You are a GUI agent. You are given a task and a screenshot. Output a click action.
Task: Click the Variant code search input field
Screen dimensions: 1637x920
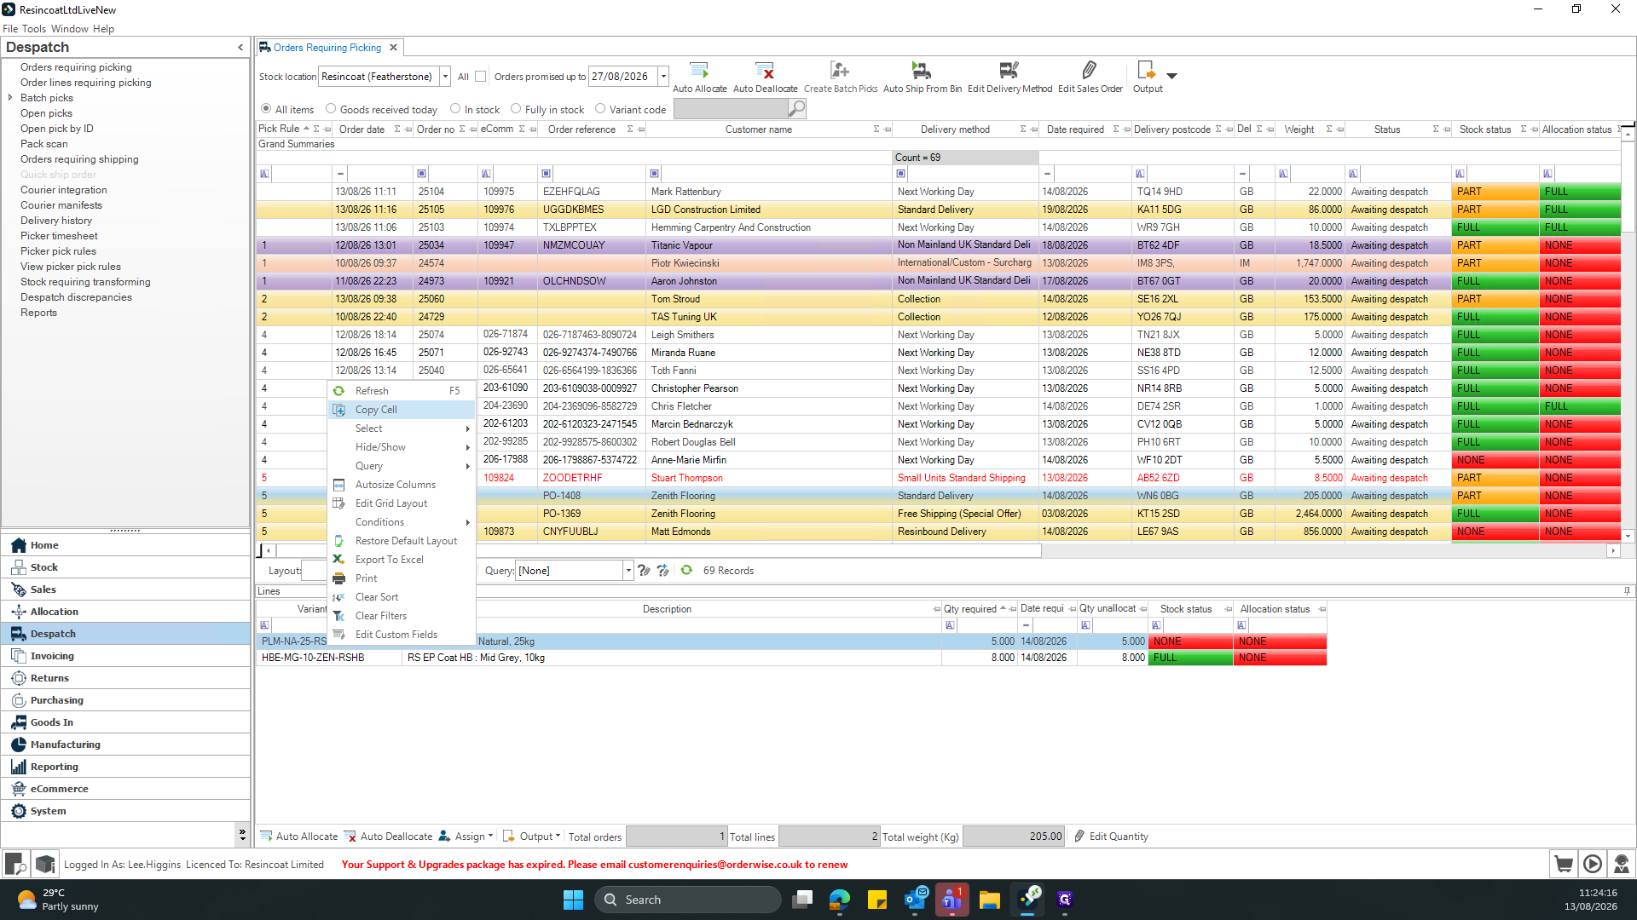point(731,109)
